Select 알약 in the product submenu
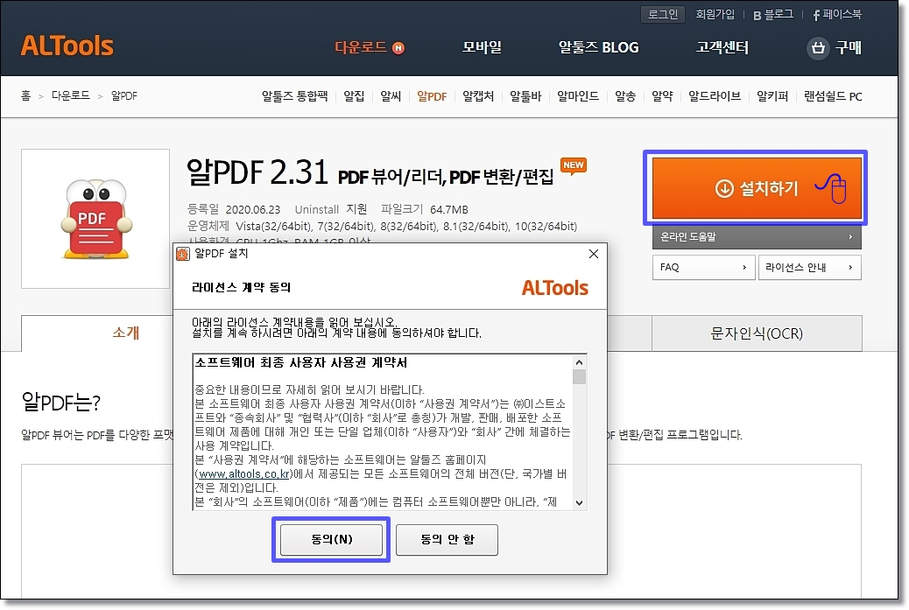The width and height of the screenshot is (909, 610). click(662, 96)
